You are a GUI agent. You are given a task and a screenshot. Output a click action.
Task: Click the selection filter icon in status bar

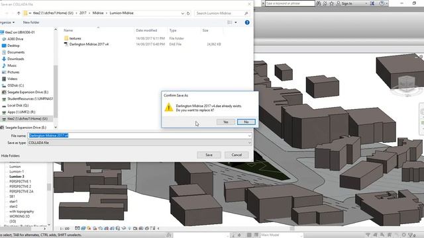tap(411, 235)
